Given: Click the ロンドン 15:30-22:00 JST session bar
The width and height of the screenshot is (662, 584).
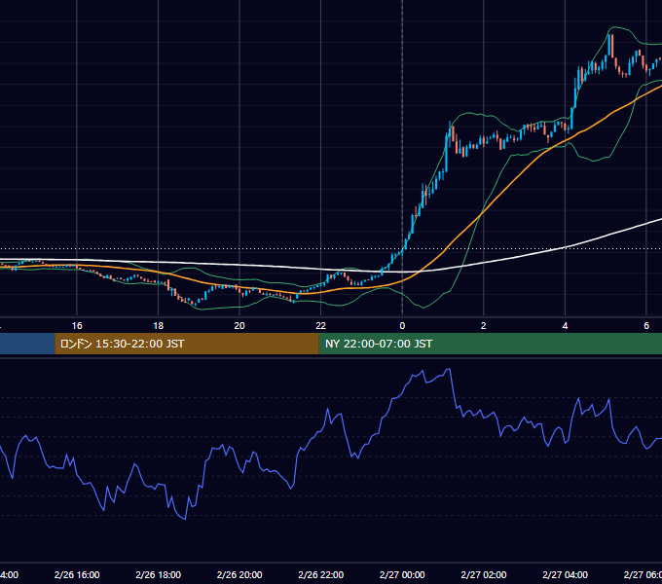Looking at the screenshot, I should (x=187, y=344).
